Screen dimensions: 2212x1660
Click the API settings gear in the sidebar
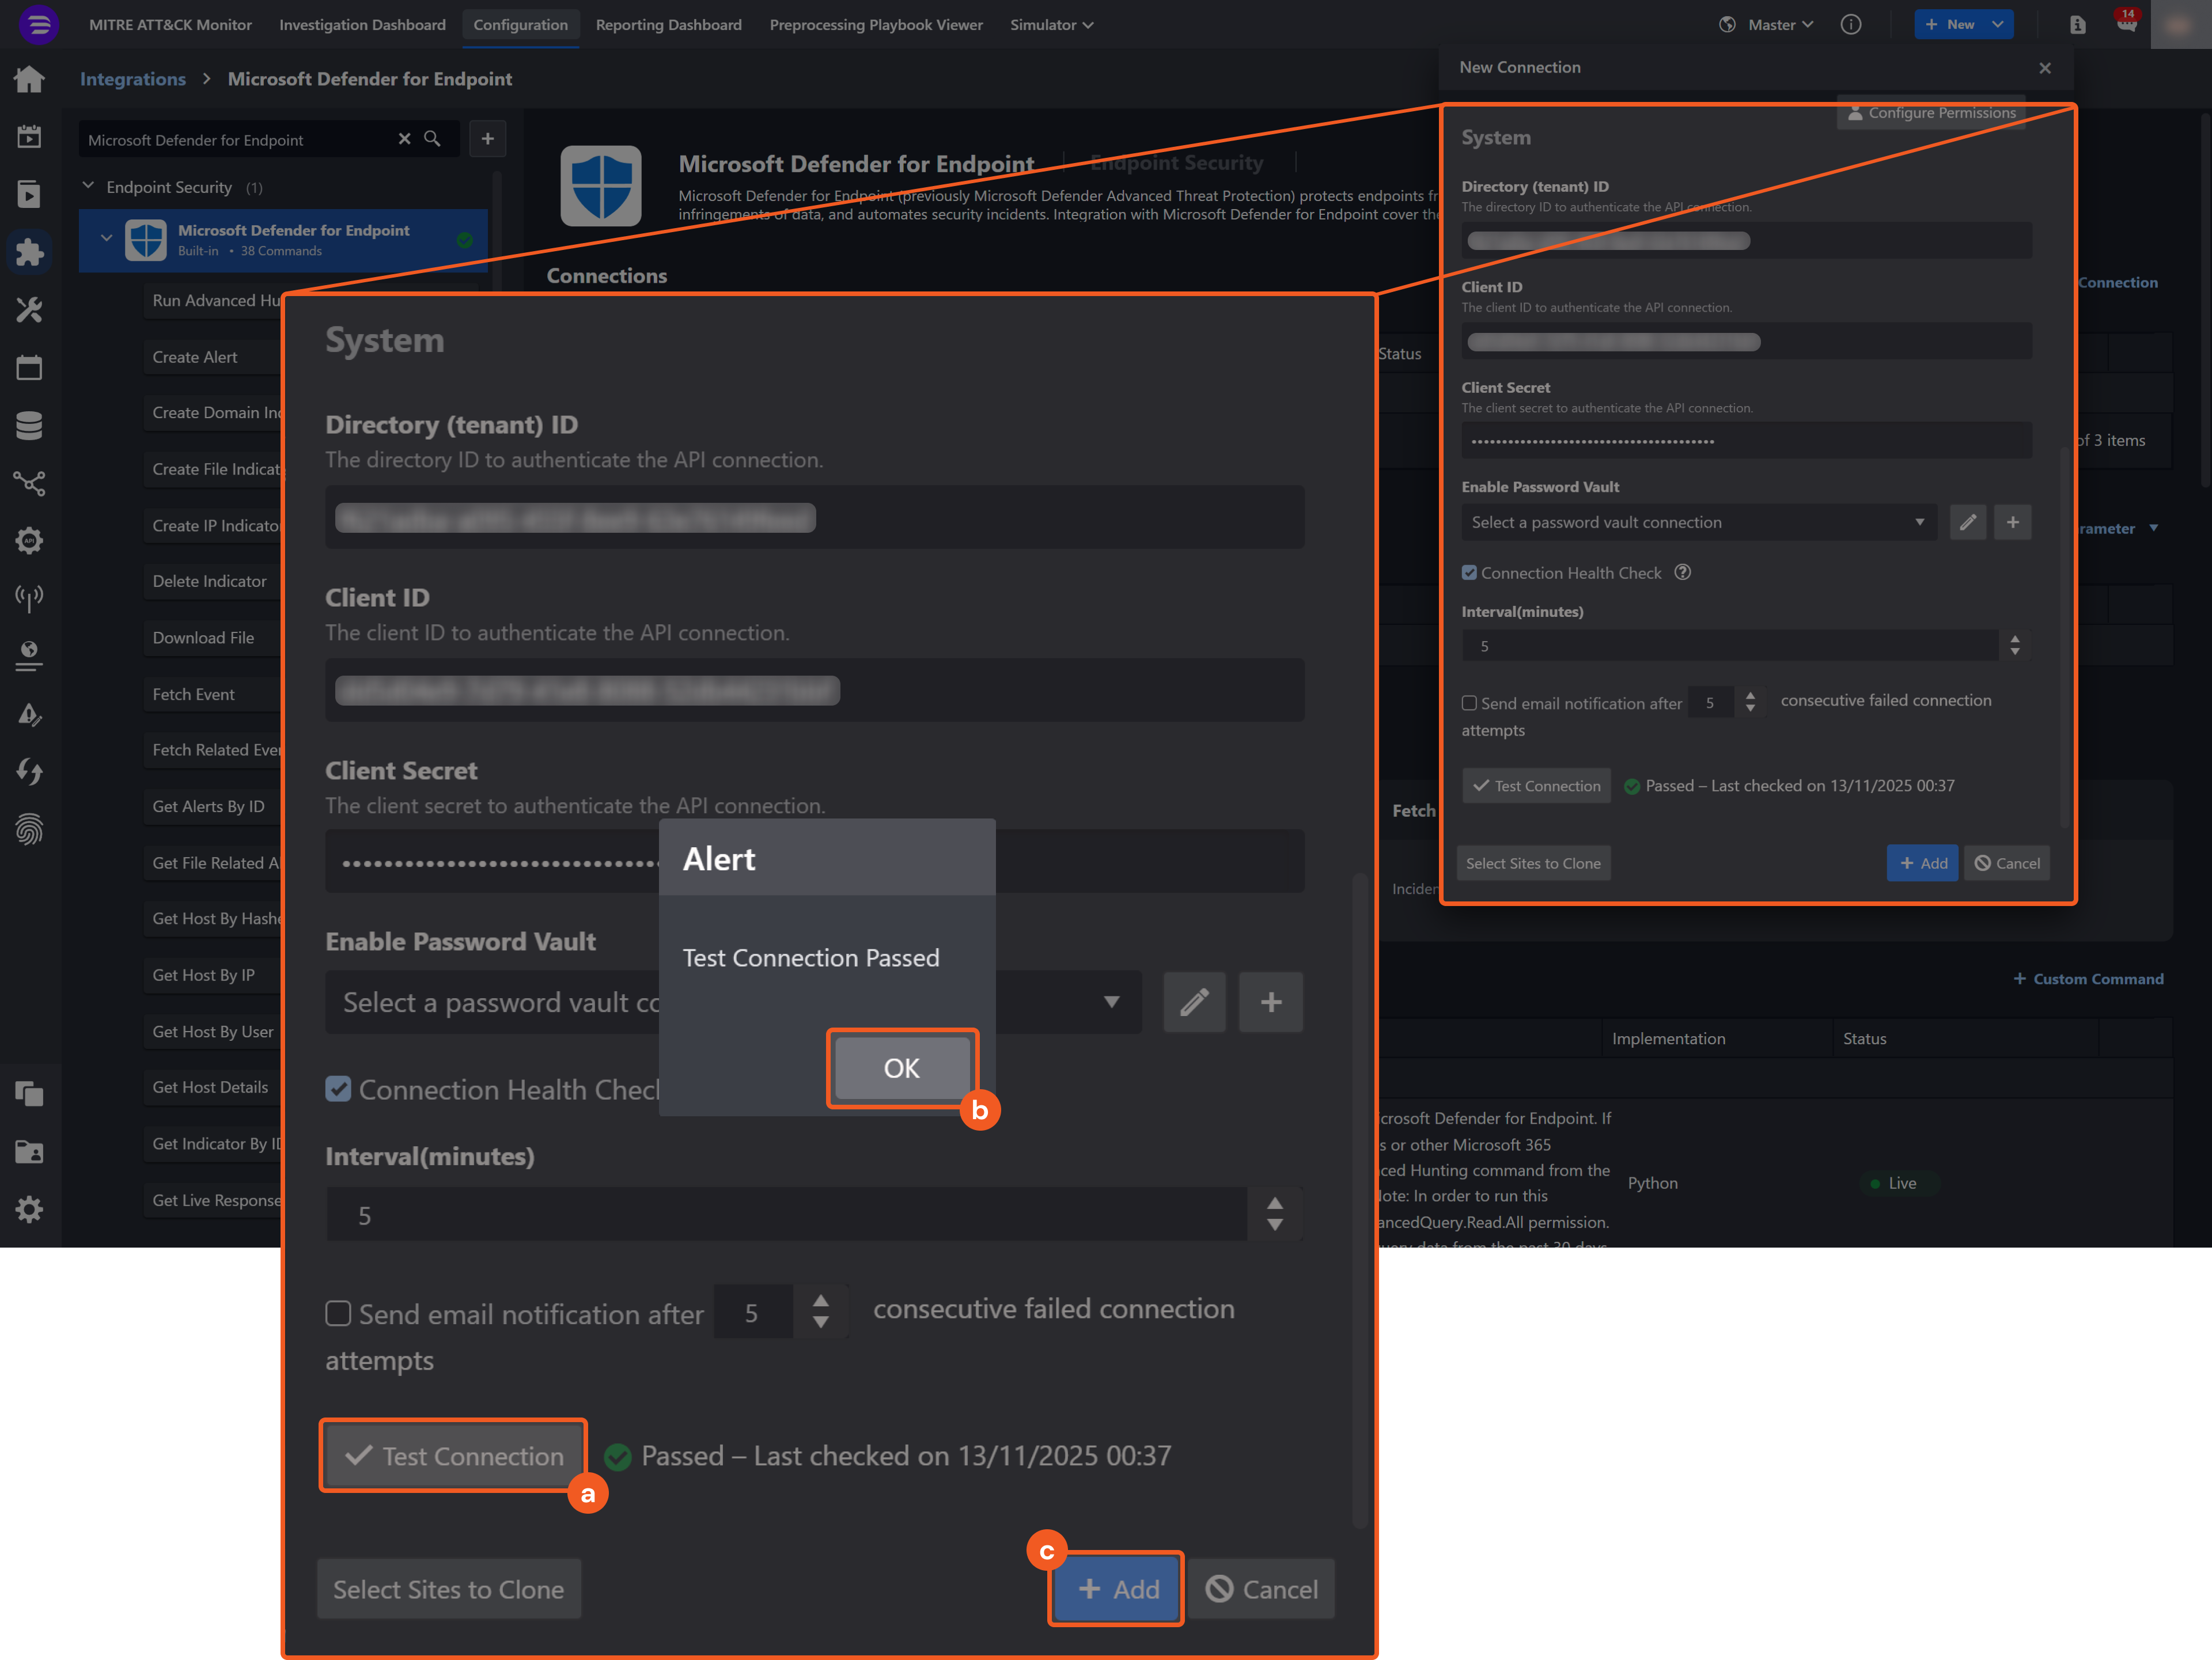(30, 540)
